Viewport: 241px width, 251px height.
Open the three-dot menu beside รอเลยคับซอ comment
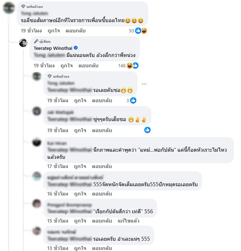(144, 84)
